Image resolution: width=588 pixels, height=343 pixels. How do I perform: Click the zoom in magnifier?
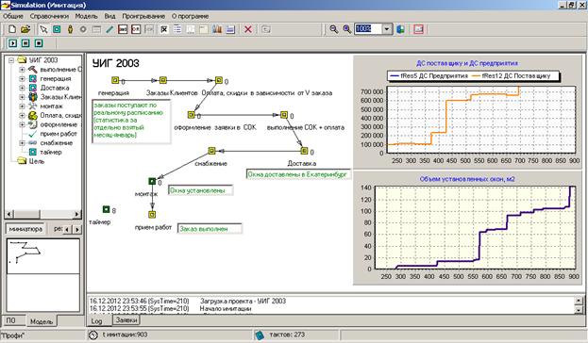(347, 29)
